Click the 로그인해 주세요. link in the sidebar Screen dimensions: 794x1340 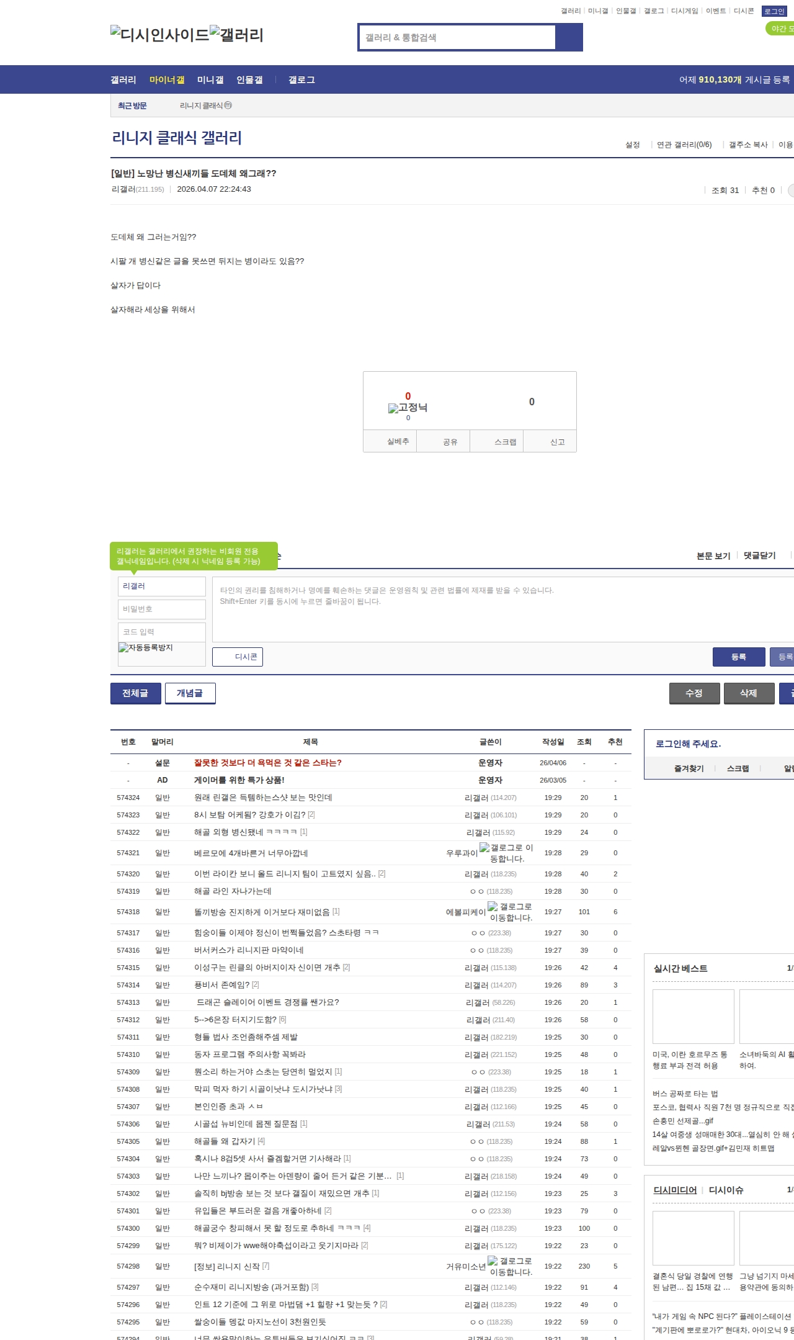(688, 744)
